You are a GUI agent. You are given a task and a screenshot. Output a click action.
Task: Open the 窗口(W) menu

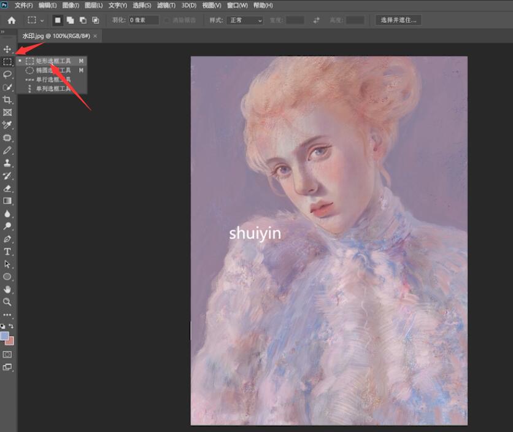(237, 6)
